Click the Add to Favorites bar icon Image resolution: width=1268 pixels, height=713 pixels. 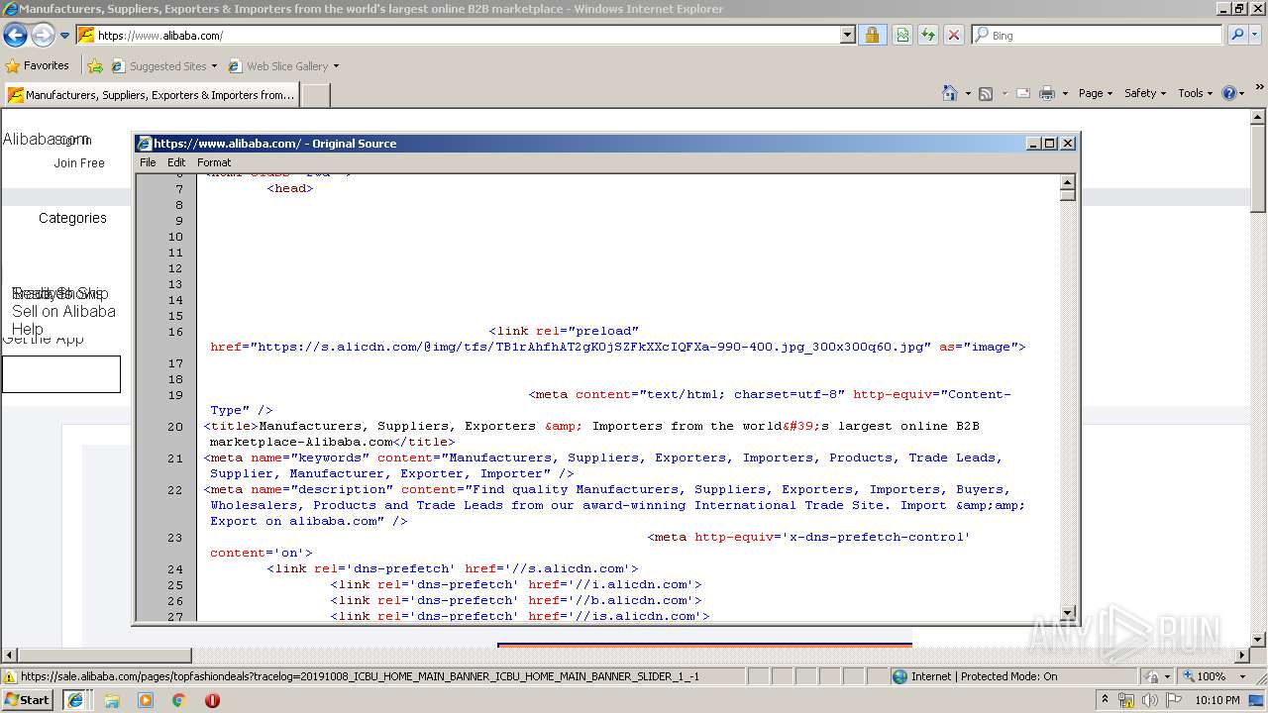click(95, 66)
